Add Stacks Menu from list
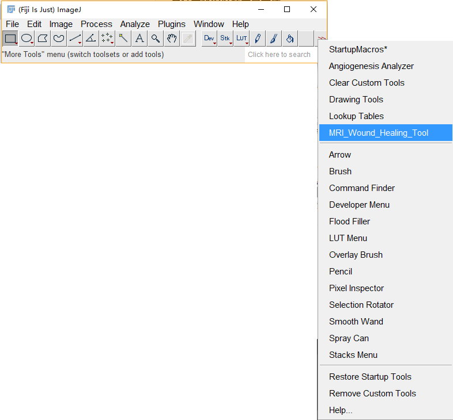 [386, 356]
